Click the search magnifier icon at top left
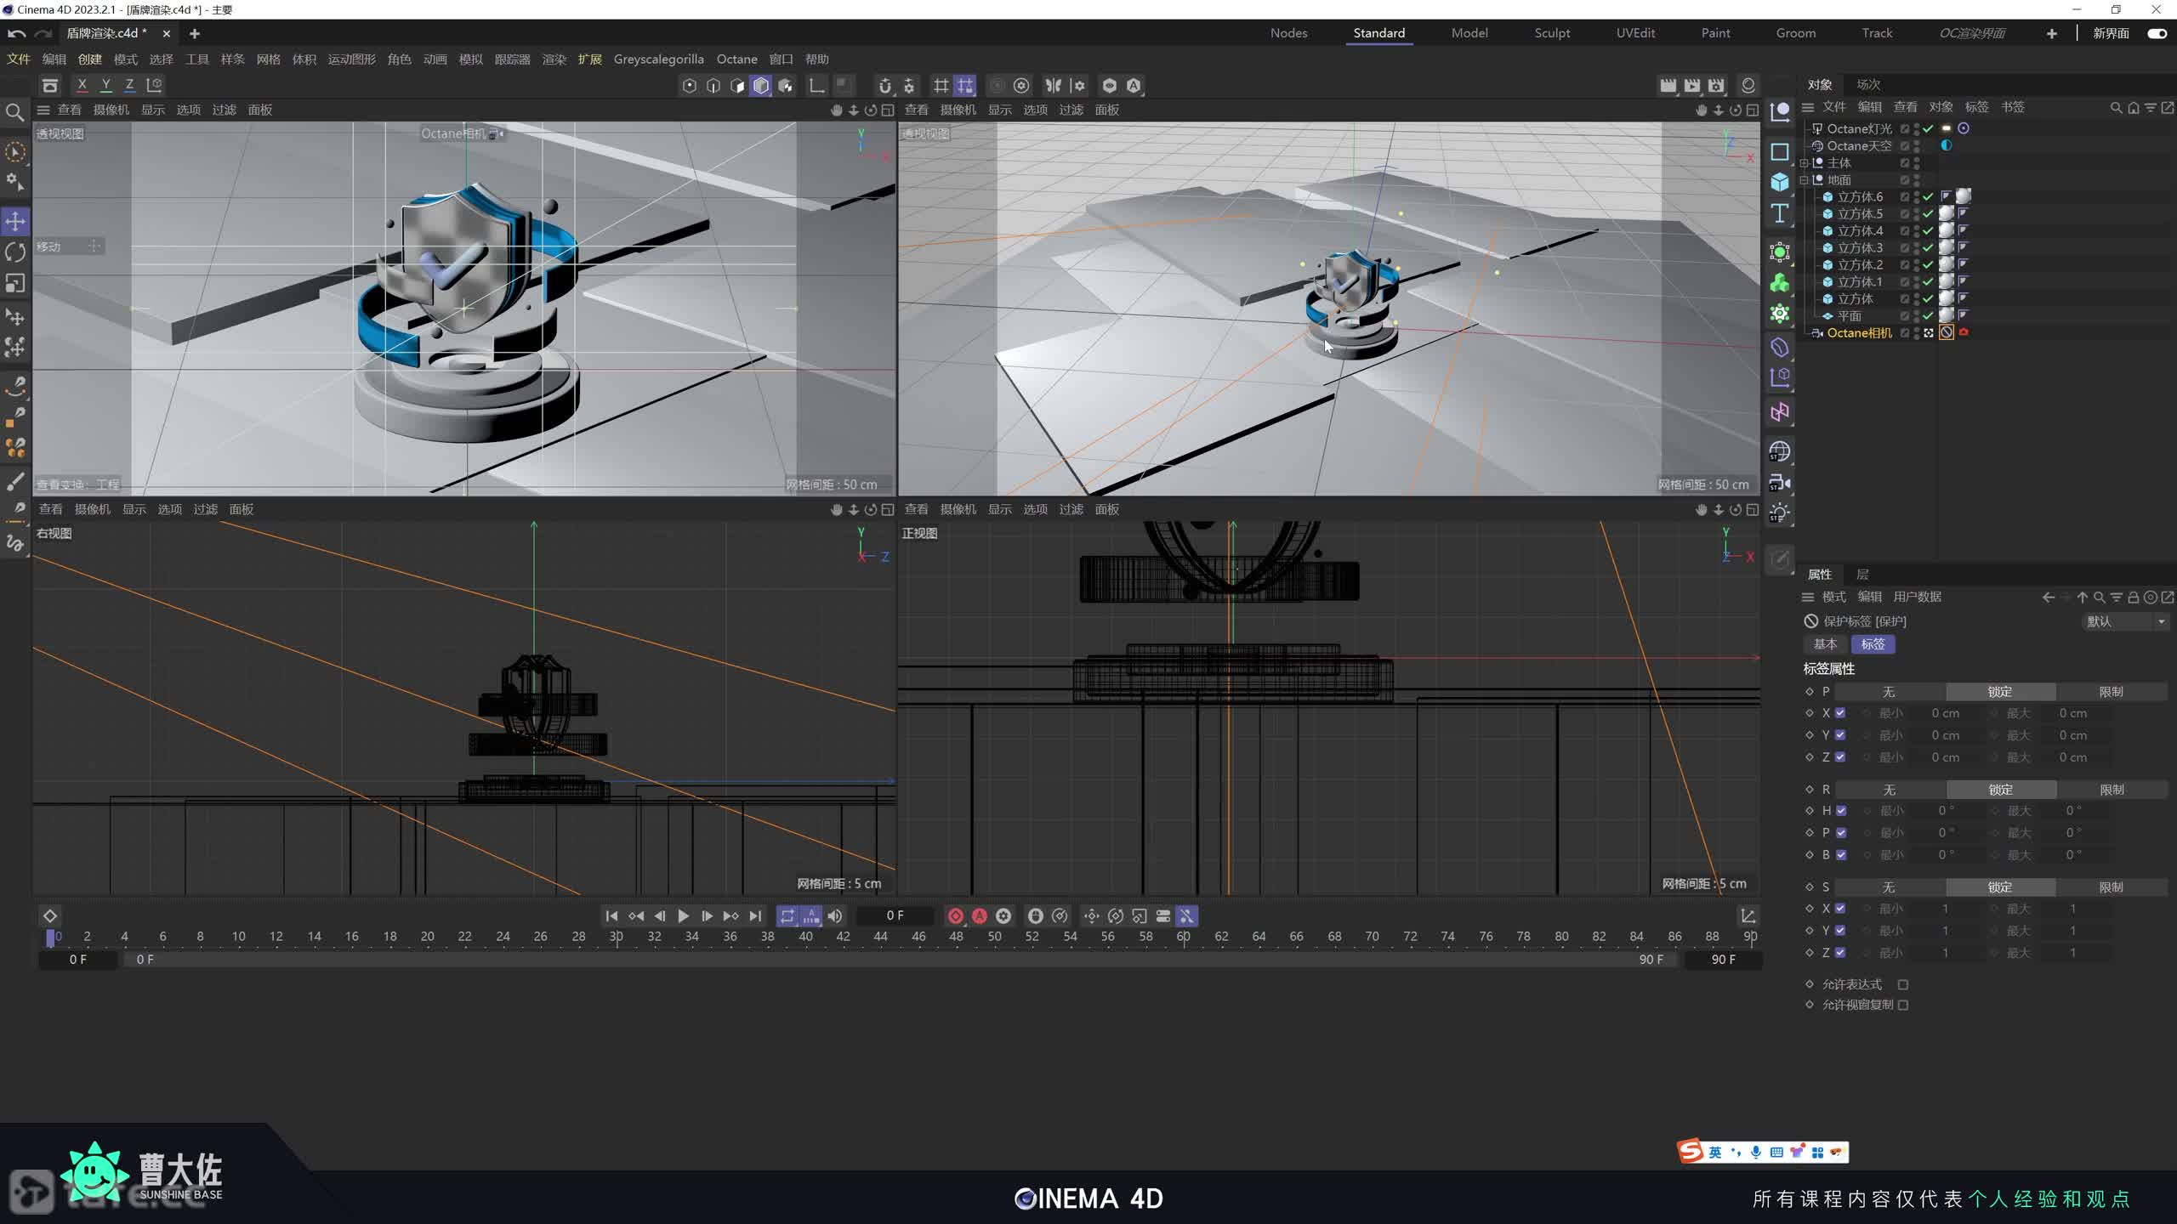This screenshot has height=1224, width=2177. point(14,112)
